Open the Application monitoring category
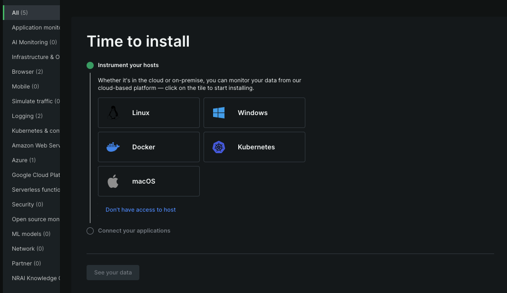Image resolution: width=507 pixels, height=293 pixels. [32, 28]
